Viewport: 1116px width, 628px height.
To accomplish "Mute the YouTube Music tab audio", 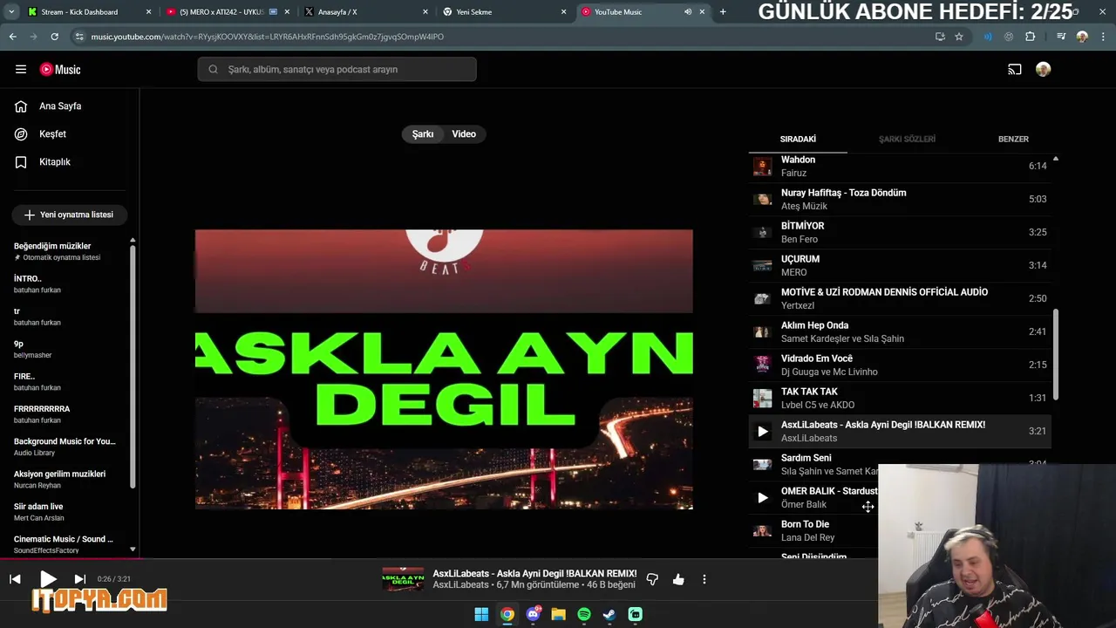I will [688, 12].
